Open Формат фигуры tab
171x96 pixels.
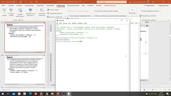pos(110,5)
